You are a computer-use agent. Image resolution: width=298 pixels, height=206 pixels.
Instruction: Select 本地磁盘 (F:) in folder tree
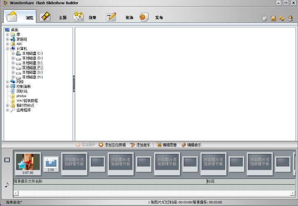(x=32, y=67)
